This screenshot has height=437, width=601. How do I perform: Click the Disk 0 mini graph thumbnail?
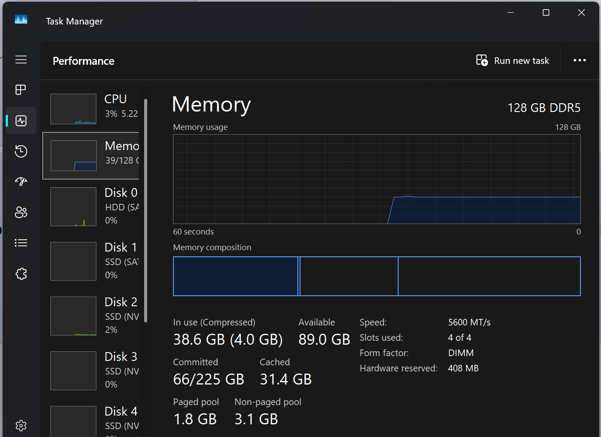click(x=74, y=206)
